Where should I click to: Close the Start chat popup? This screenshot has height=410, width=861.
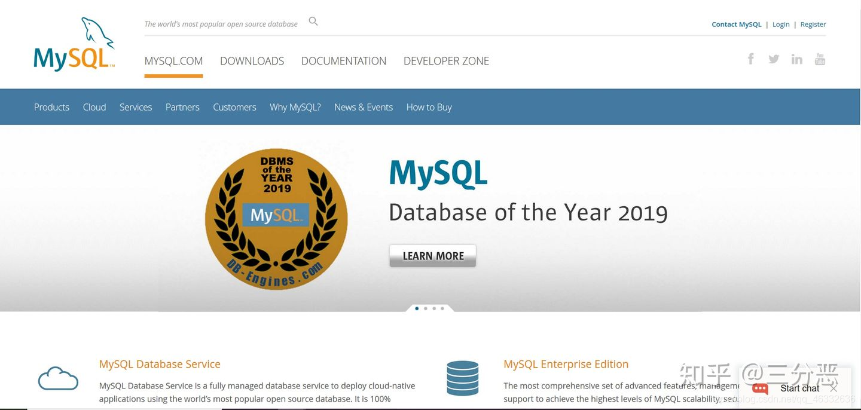coord(833,388)
